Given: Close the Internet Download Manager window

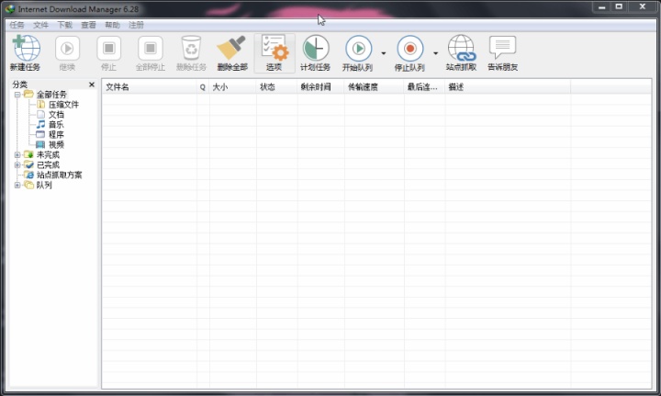Looking at the screenshot, I should pos(643,6).
